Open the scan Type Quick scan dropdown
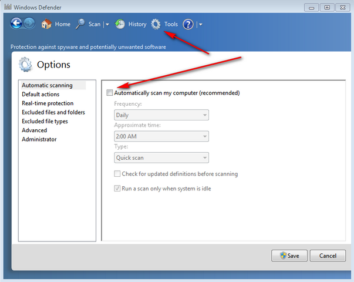The height and width of the screenshot is (282, 354). click(161, 157)
